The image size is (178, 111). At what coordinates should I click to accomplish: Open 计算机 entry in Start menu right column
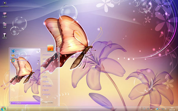pyautogui.click(x=45, y=77)
